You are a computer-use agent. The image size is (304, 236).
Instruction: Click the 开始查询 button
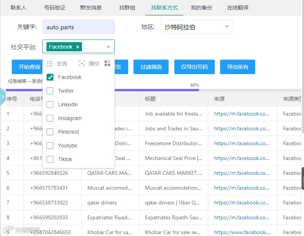pyautogui.click(x=27, y=67)
